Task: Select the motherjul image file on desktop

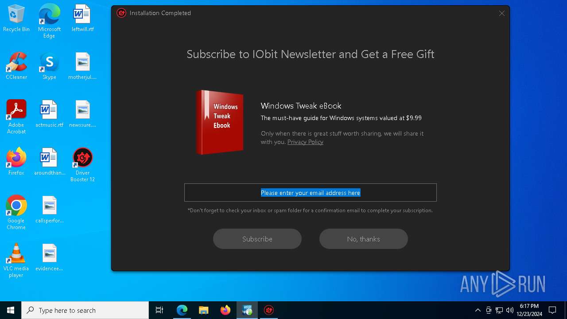Action: point(83,66)
